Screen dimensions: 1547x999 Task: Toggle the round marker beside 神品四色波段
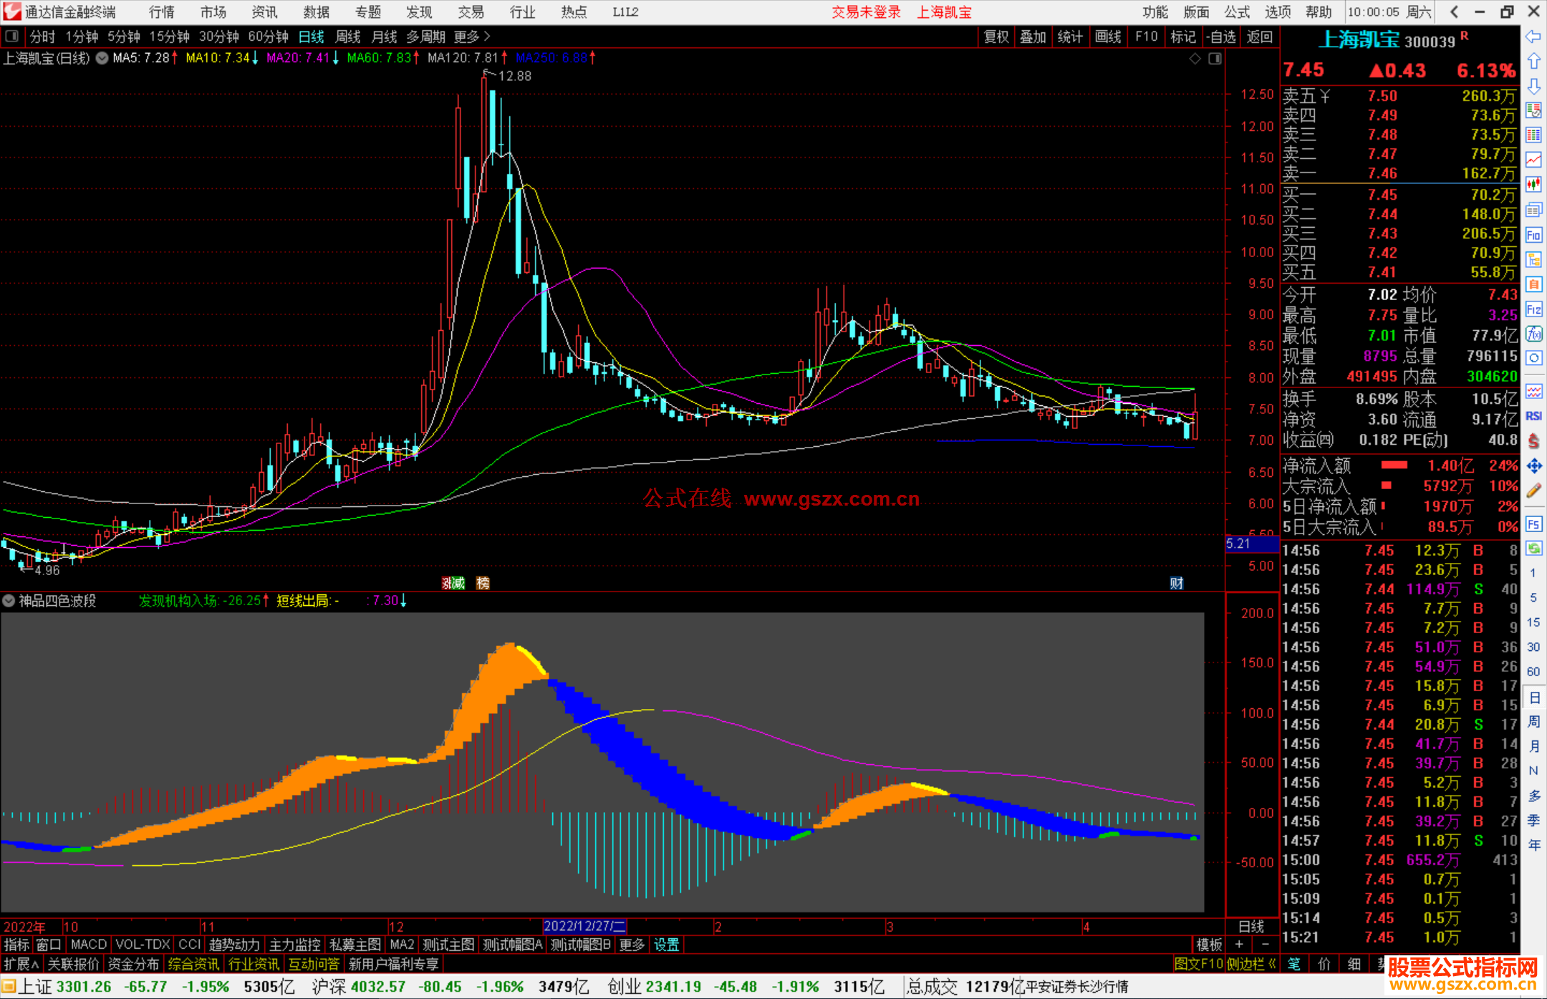[9, 601]
